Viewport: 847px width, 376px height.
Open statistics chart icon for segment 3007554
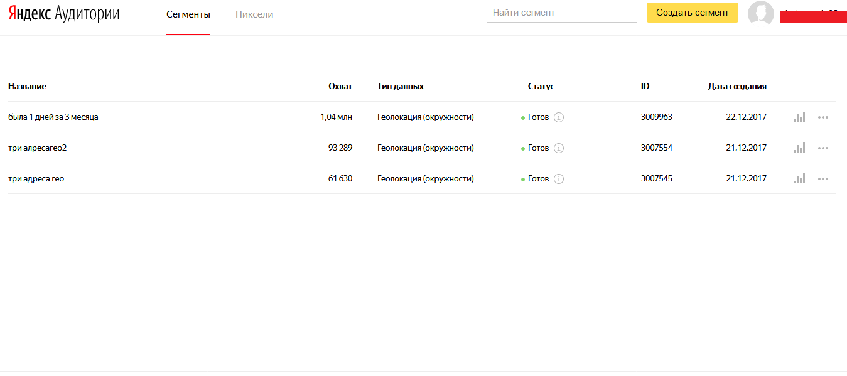799,148
